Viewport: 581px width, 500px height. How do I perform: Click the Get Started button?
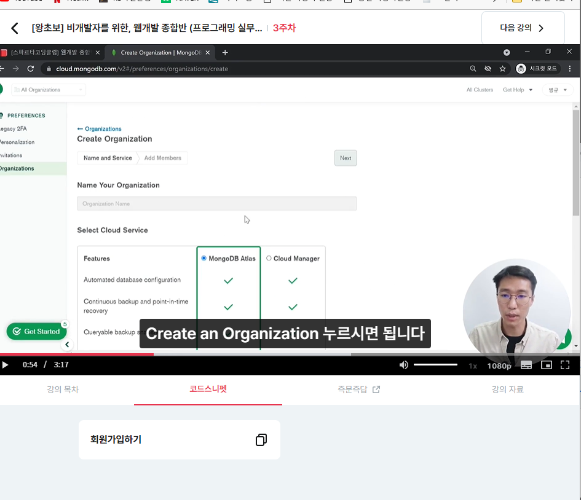point(36,332)
